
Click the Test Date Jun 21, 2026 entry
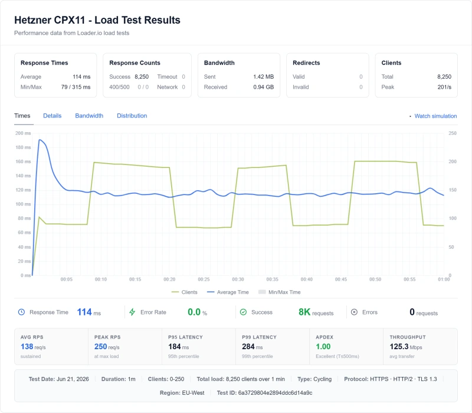[58, 379]
